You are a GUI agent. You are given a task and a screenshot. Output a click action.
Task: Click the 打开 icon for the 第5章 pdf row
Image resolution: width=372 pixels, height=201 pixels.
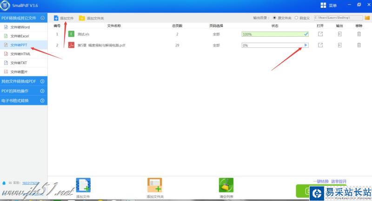click(320, 45)
